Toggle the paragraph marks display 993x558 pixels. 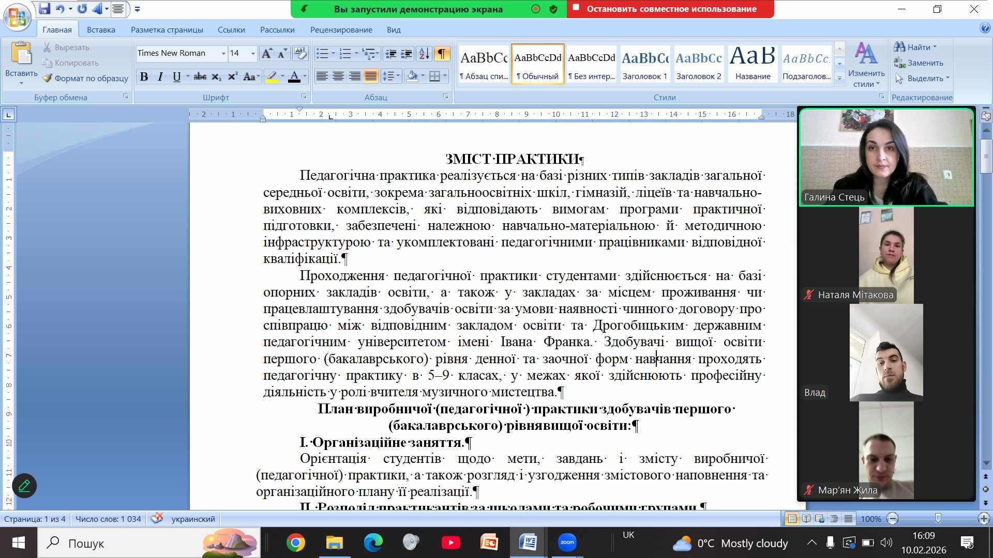(x=442, y=53)
